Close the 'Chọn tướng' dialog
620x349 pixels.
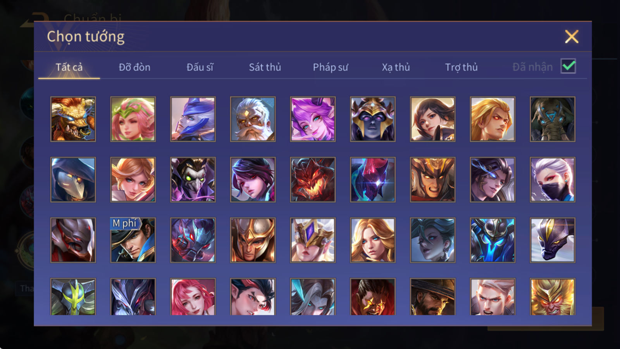click(572, 37)
